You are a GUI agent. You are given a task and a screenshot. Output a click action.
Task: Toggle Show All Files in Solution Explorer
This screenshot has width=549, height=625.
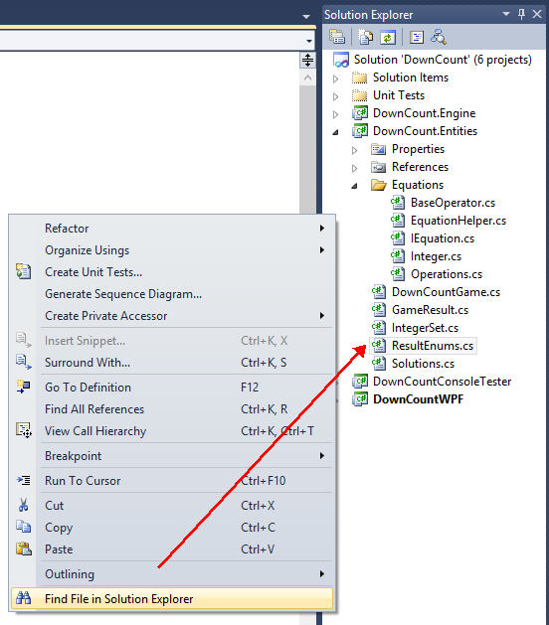[365, 38]
